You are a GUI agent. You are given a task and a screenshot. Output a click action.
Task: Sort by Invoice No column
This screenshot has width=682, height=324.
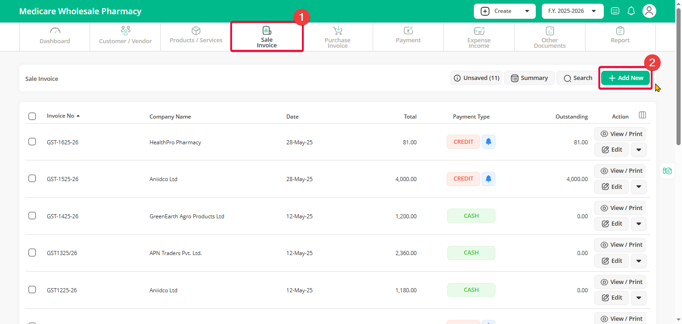63,116
